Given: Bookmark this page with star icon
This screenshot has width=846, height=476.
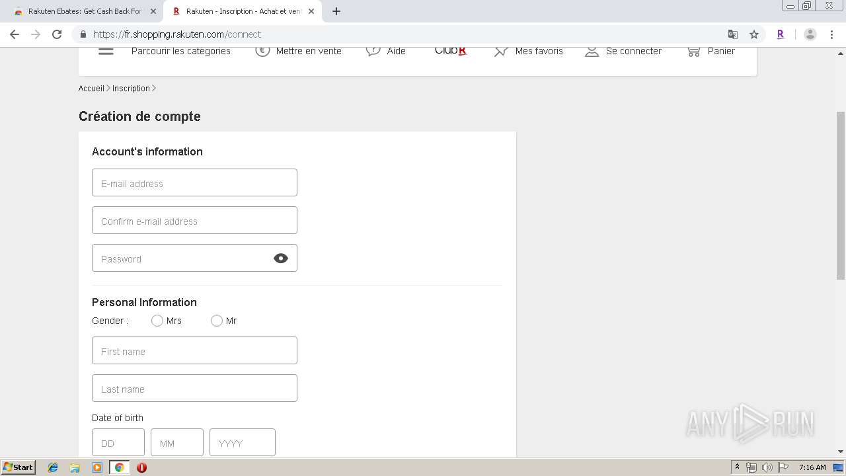Looking at the screenshot, I should click(x=753, y=34).
